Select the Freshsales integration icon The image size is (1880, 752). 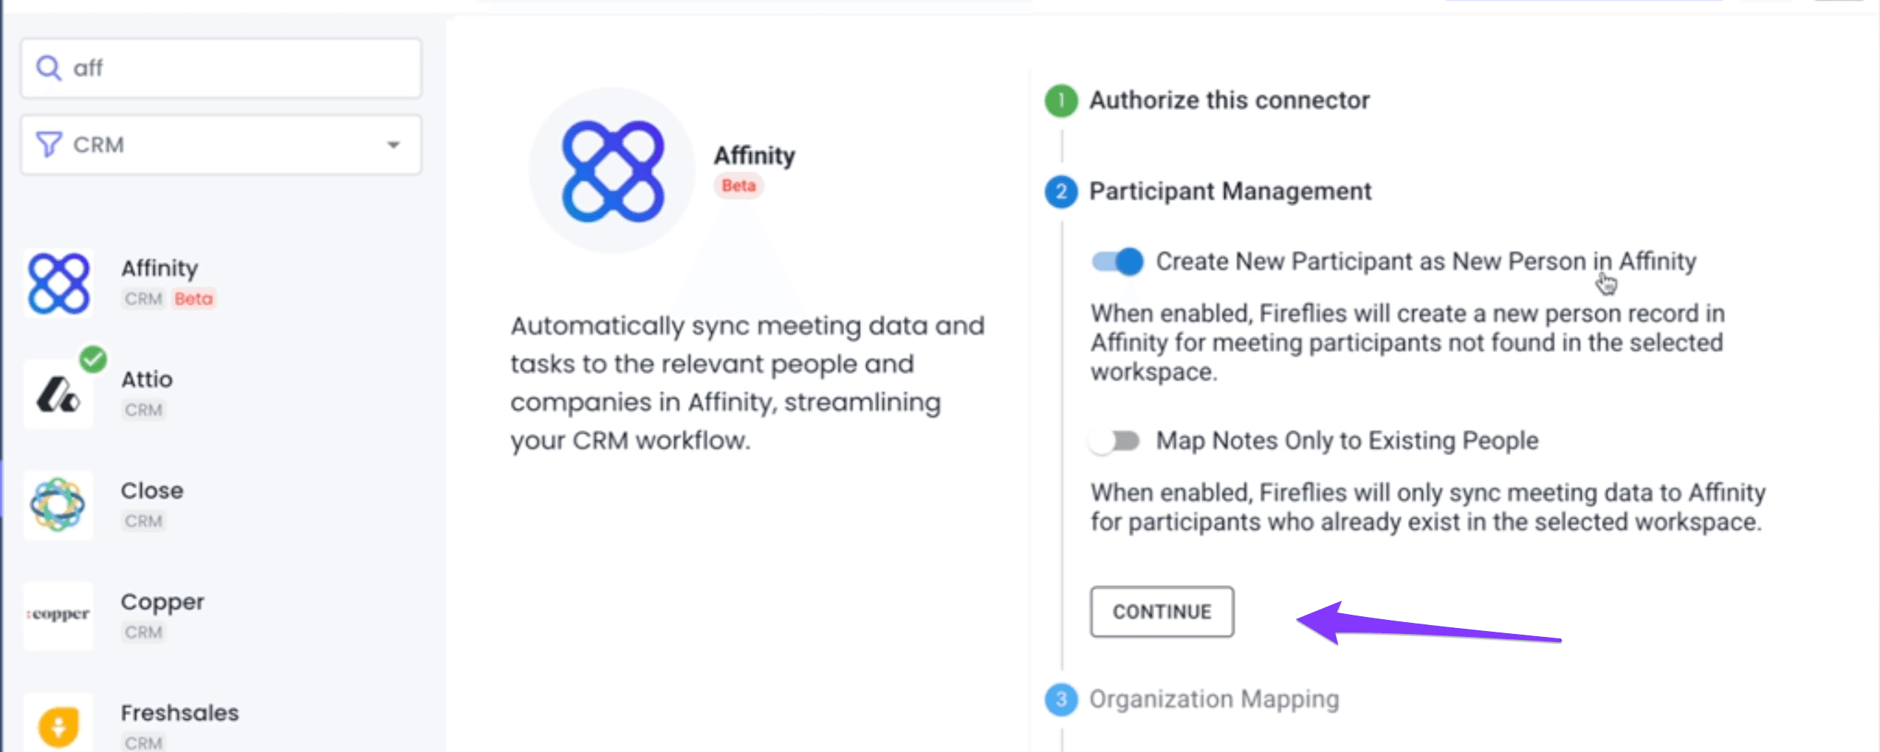(58, 725)
